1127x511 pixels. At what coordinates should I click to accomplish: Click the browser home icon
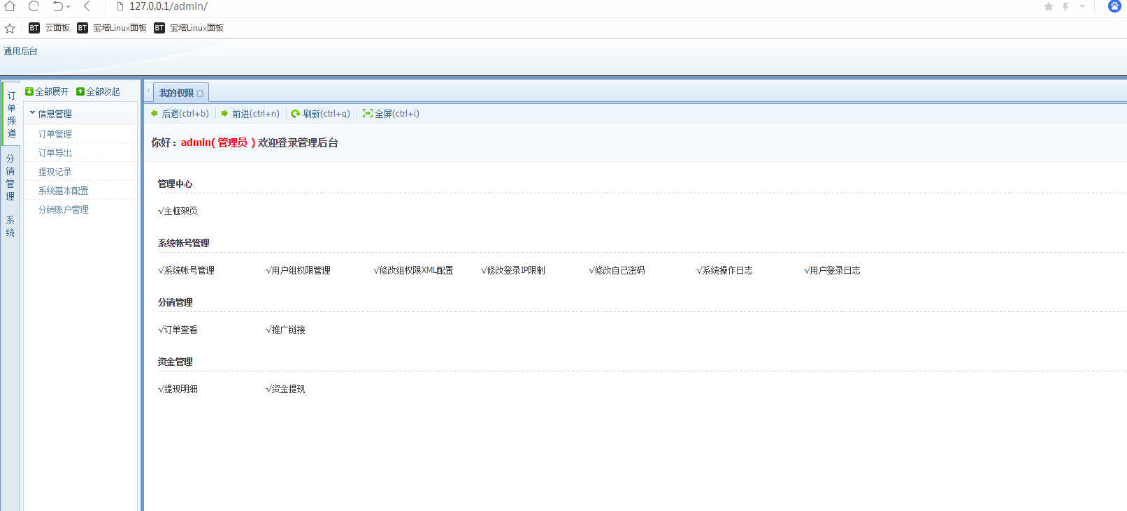coord(10,6)
